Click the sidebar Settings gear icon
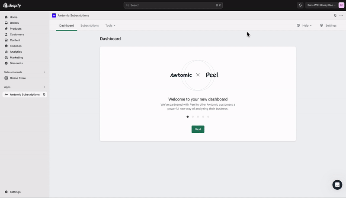Screen dimensions: 346x198 (6, 192)
